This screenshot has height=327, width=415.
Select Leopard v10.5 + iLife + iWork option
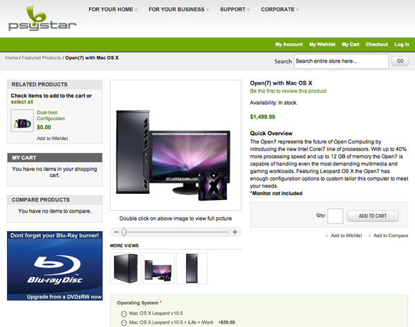(124, 323)
